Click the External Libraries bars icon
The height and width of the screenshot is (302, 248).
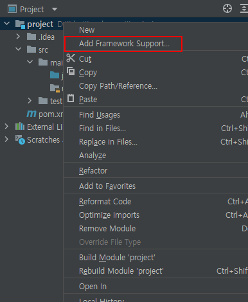coord(20,127)
